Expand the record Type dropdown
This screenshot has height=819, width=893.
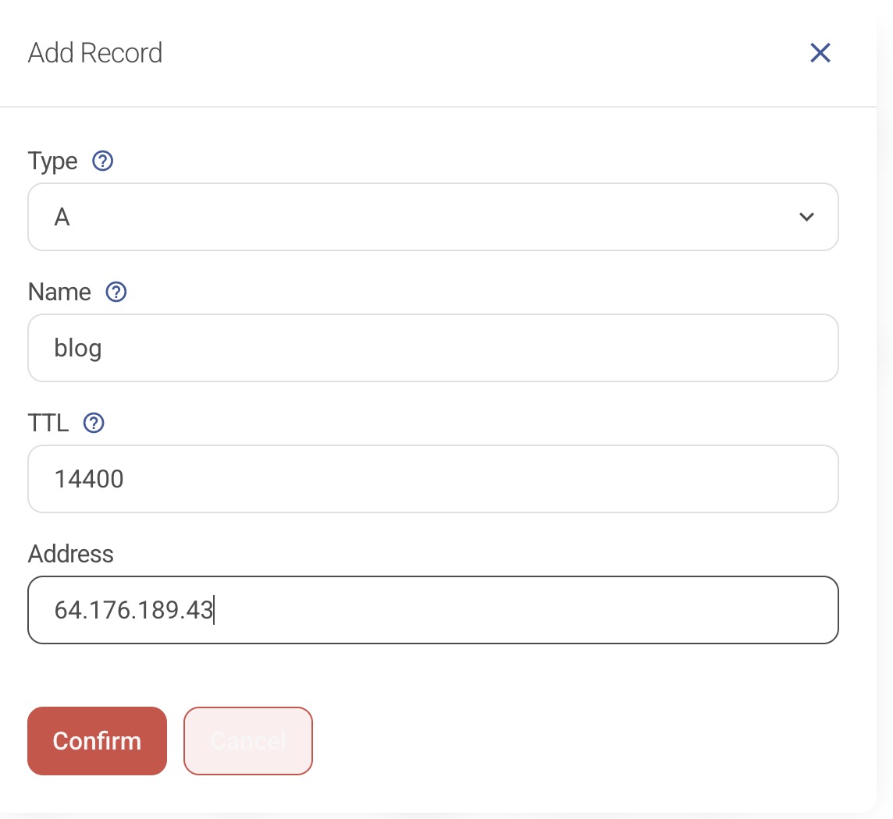pos(432,217)
